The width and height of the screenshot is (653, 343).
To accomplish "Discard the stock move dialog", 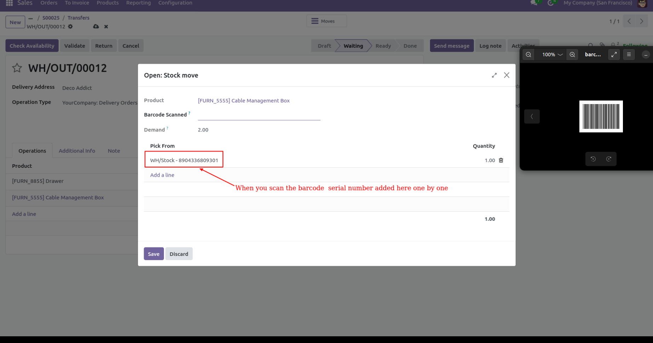I will (x=179, y=254).
